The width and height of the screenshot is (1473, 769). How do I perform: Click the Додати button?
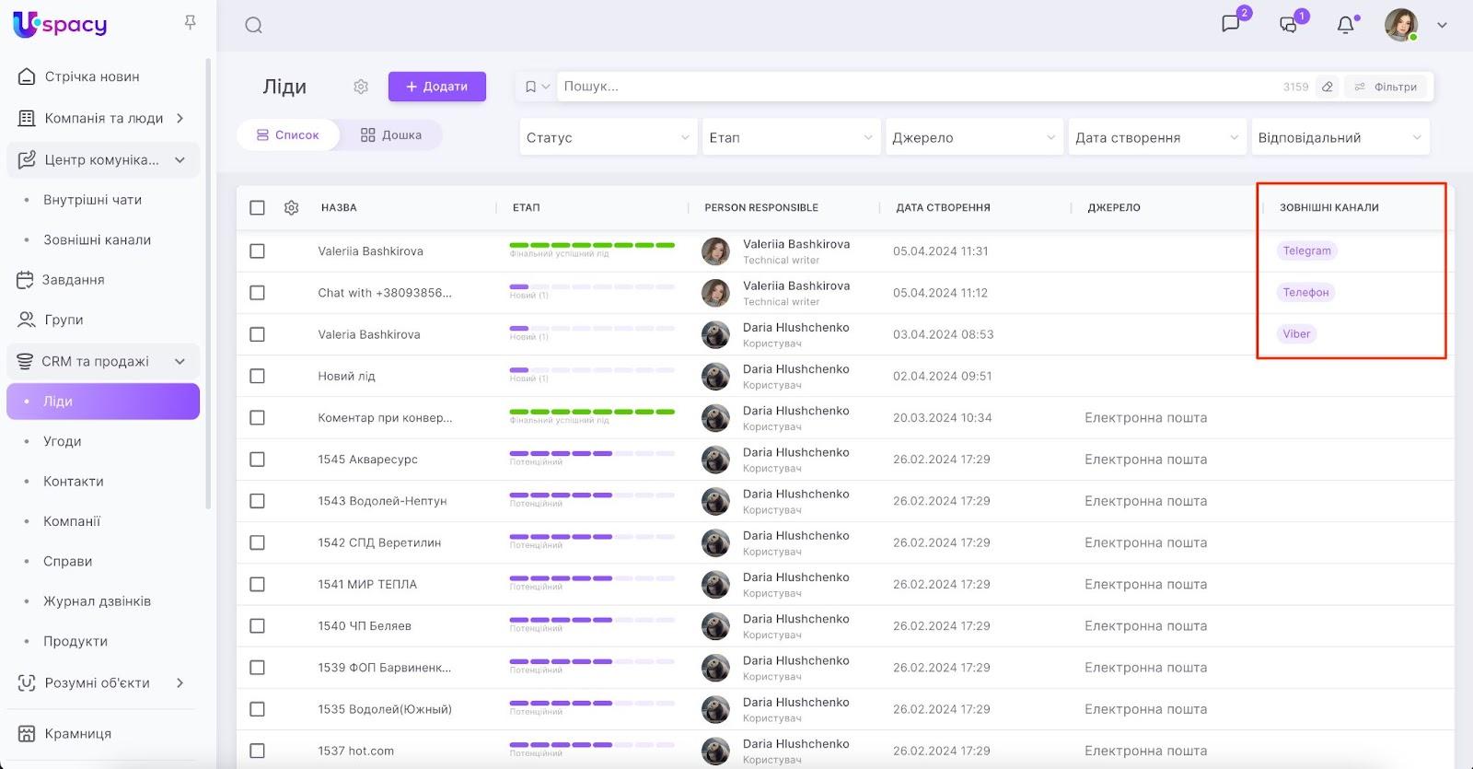[x=437, y=87]
